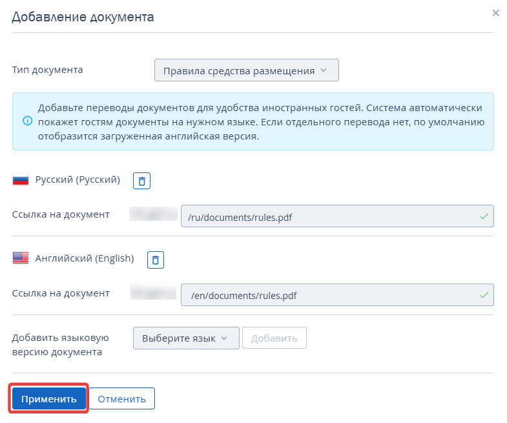Click the Тип документа label

click(47, 70)
